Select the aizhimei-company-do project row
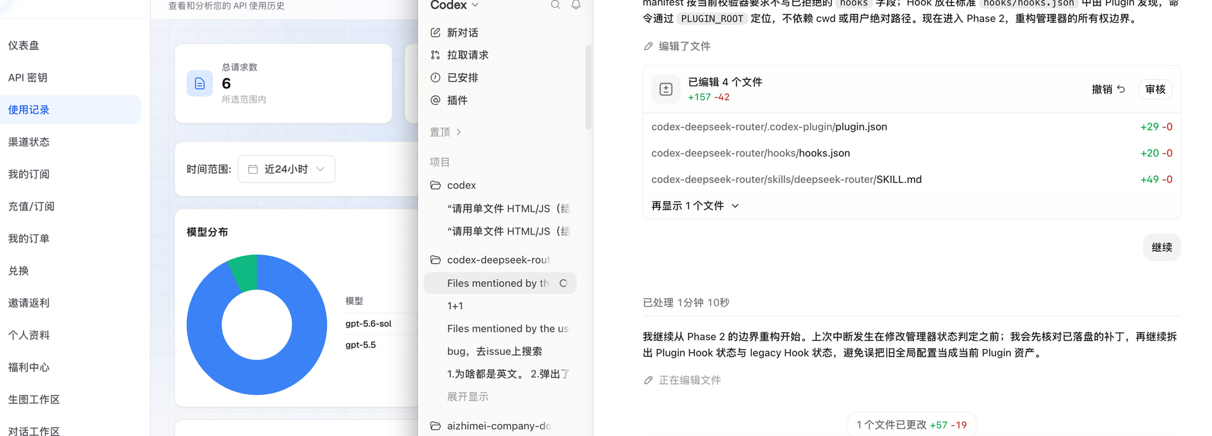 (500, 426)
